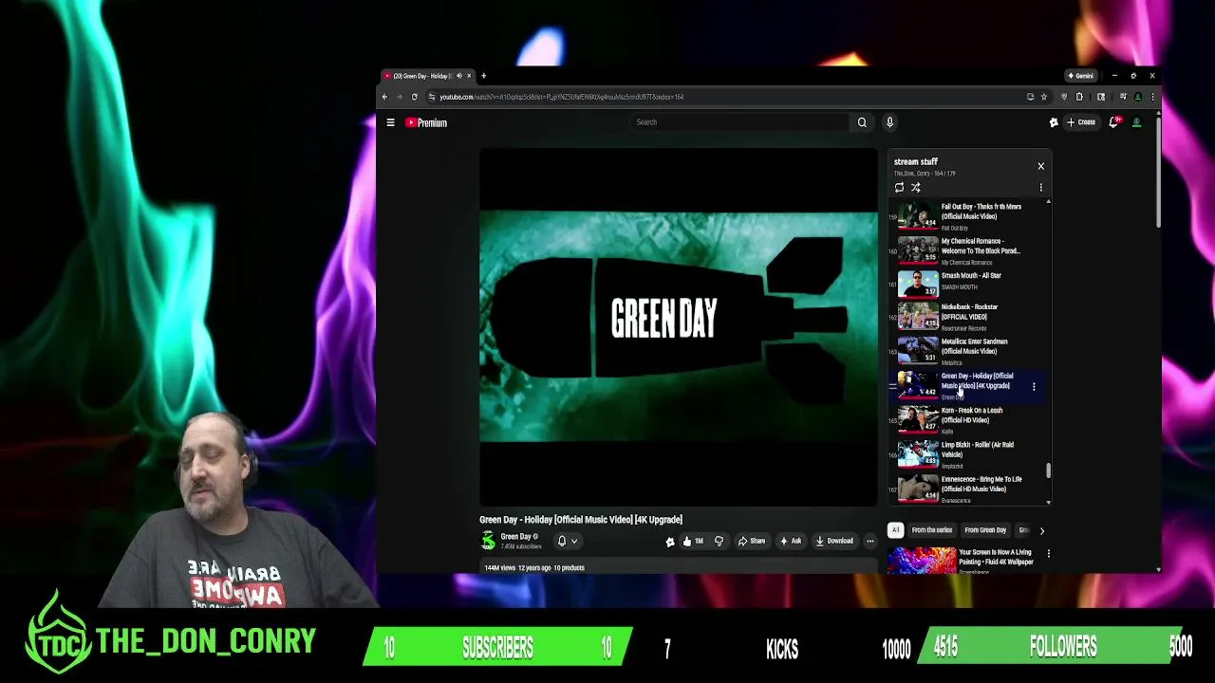Close the Green Day browser tab
1215x683 pixels.
pos(468,76)
